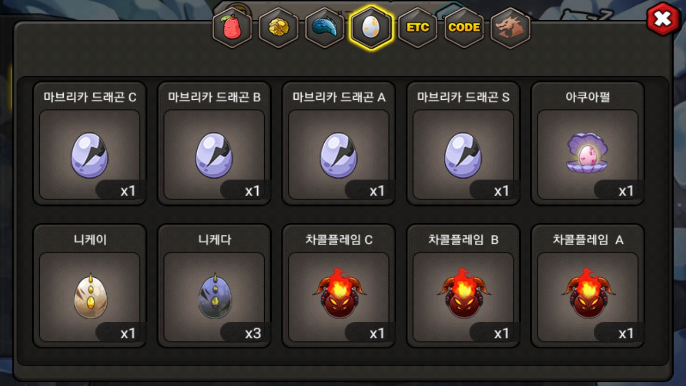Image resolution: width=686 pixels, height=386 pixels.
Task: Pick the 마브리카 드래곤 A egg slot
Action: pyautogui.click(x=339, y=143)
